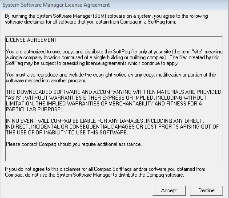Click the 'IN NO EVENT WILL COMPAQ' paragraph
The image size is (229, 198).
click(112, 127)
